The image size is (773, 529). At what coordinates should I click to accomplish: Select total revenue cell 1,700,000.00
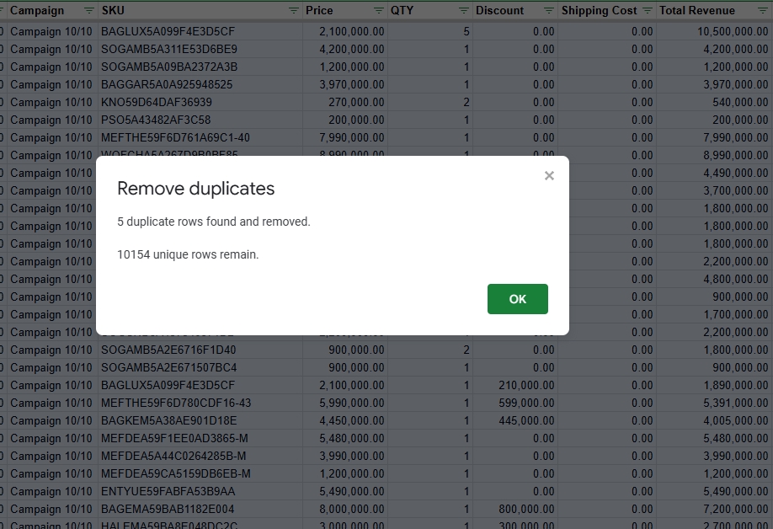[x=714, y=315]
